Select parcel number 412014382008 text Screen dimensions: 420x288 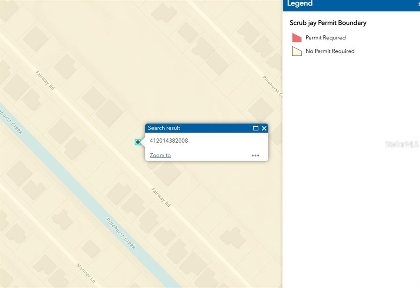point(169,141)
